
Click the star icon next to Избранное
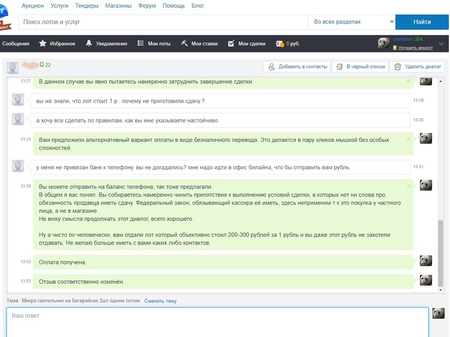42,44
